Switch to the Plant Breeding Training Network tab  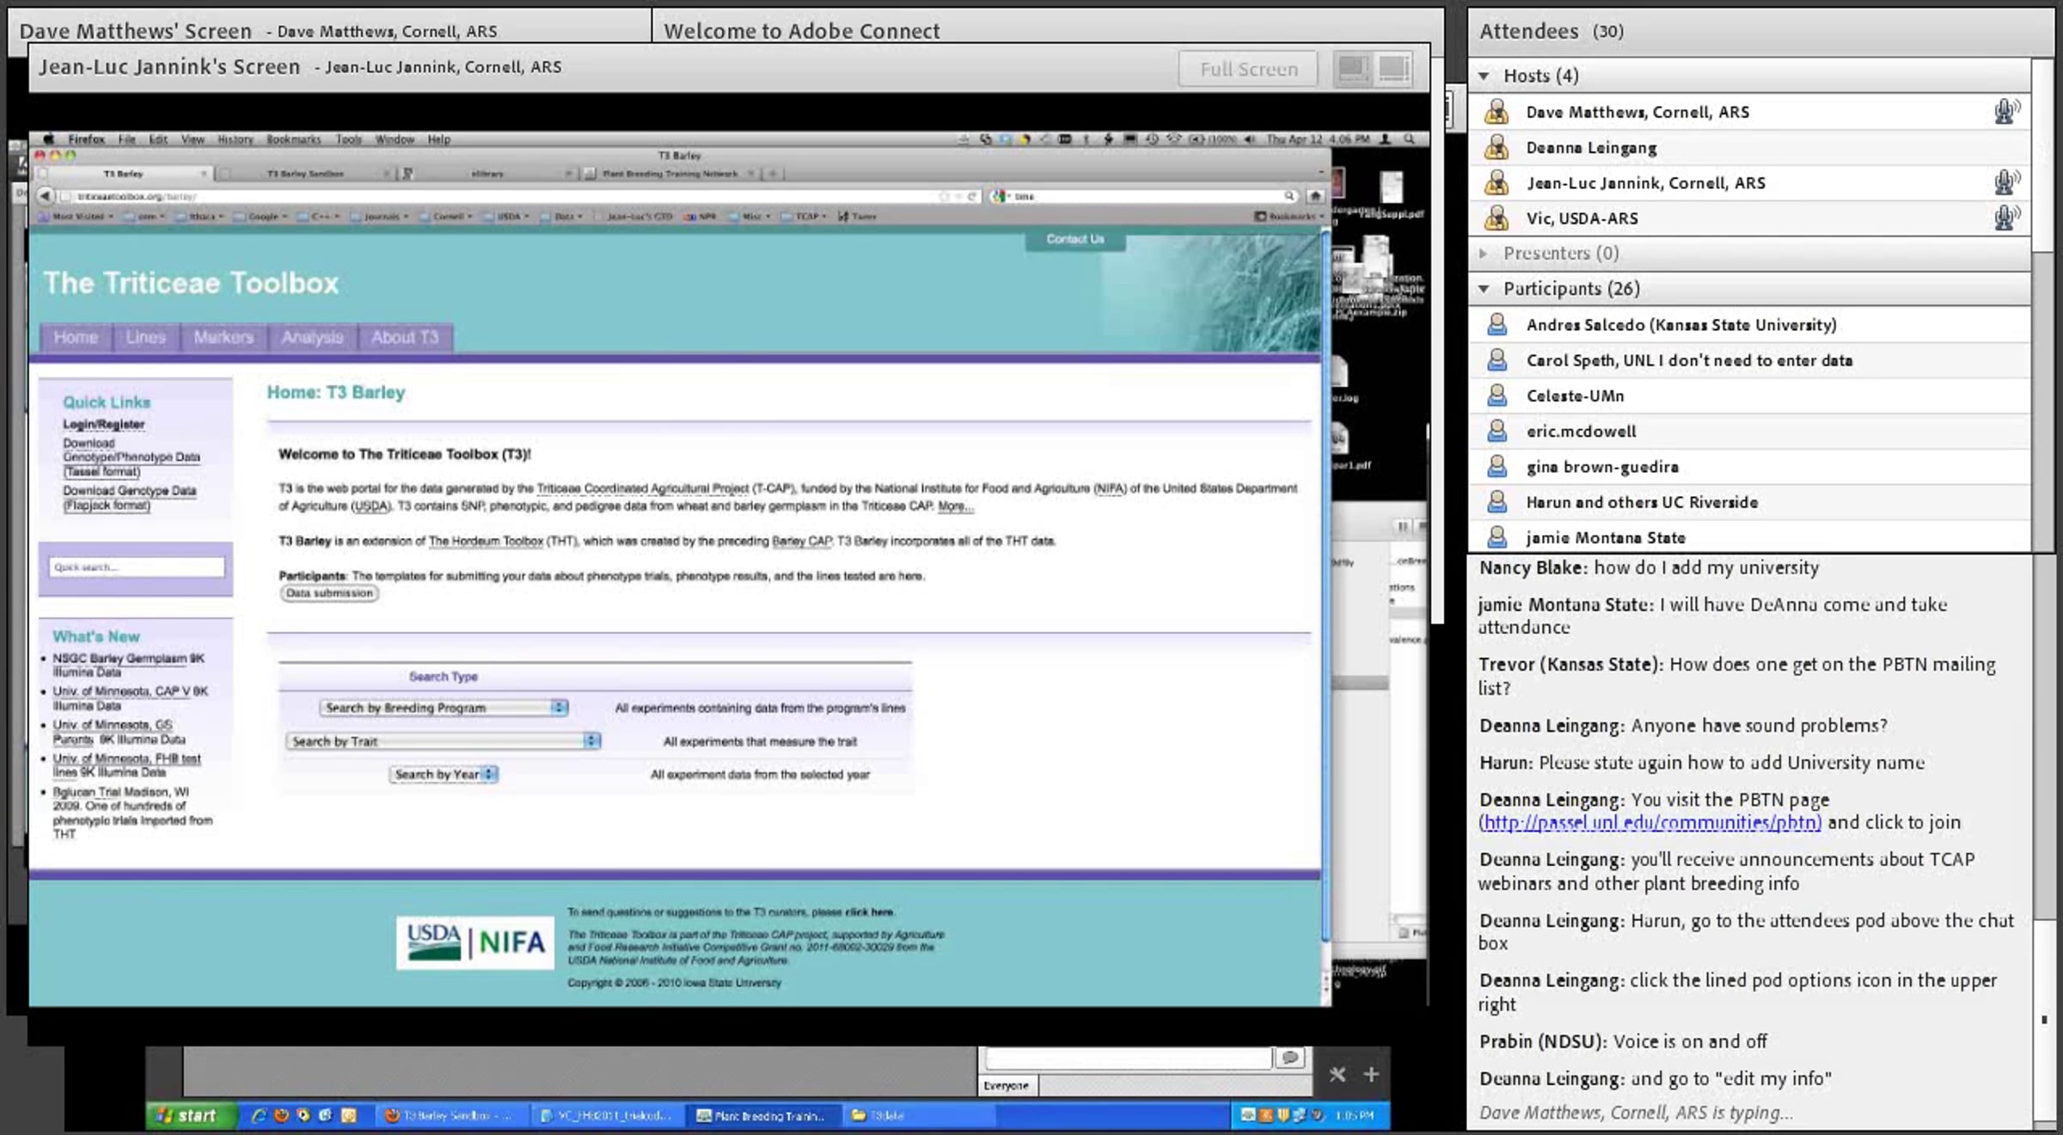(670, 174)
